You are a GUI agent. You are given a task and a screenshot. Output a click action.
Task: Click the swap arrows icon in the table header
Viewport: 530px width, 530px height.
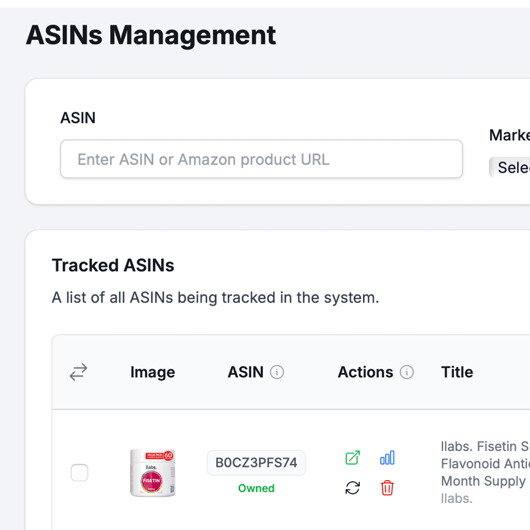coord(78,372)
